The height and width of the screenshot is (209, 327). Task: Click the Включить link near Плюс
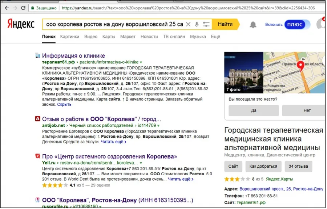[274, 25]
